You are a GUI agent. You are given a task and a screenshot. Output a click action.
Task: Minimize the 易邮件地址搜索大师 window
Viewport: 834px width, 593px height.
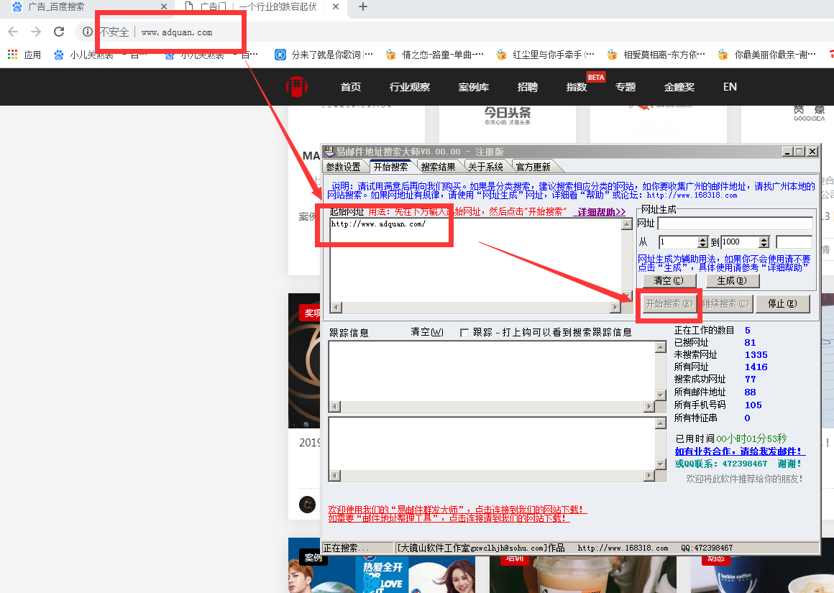(788, 152)
